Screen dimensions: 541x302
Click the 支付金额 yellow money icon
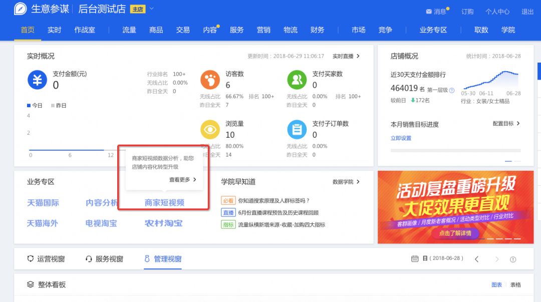click(37, 80)
